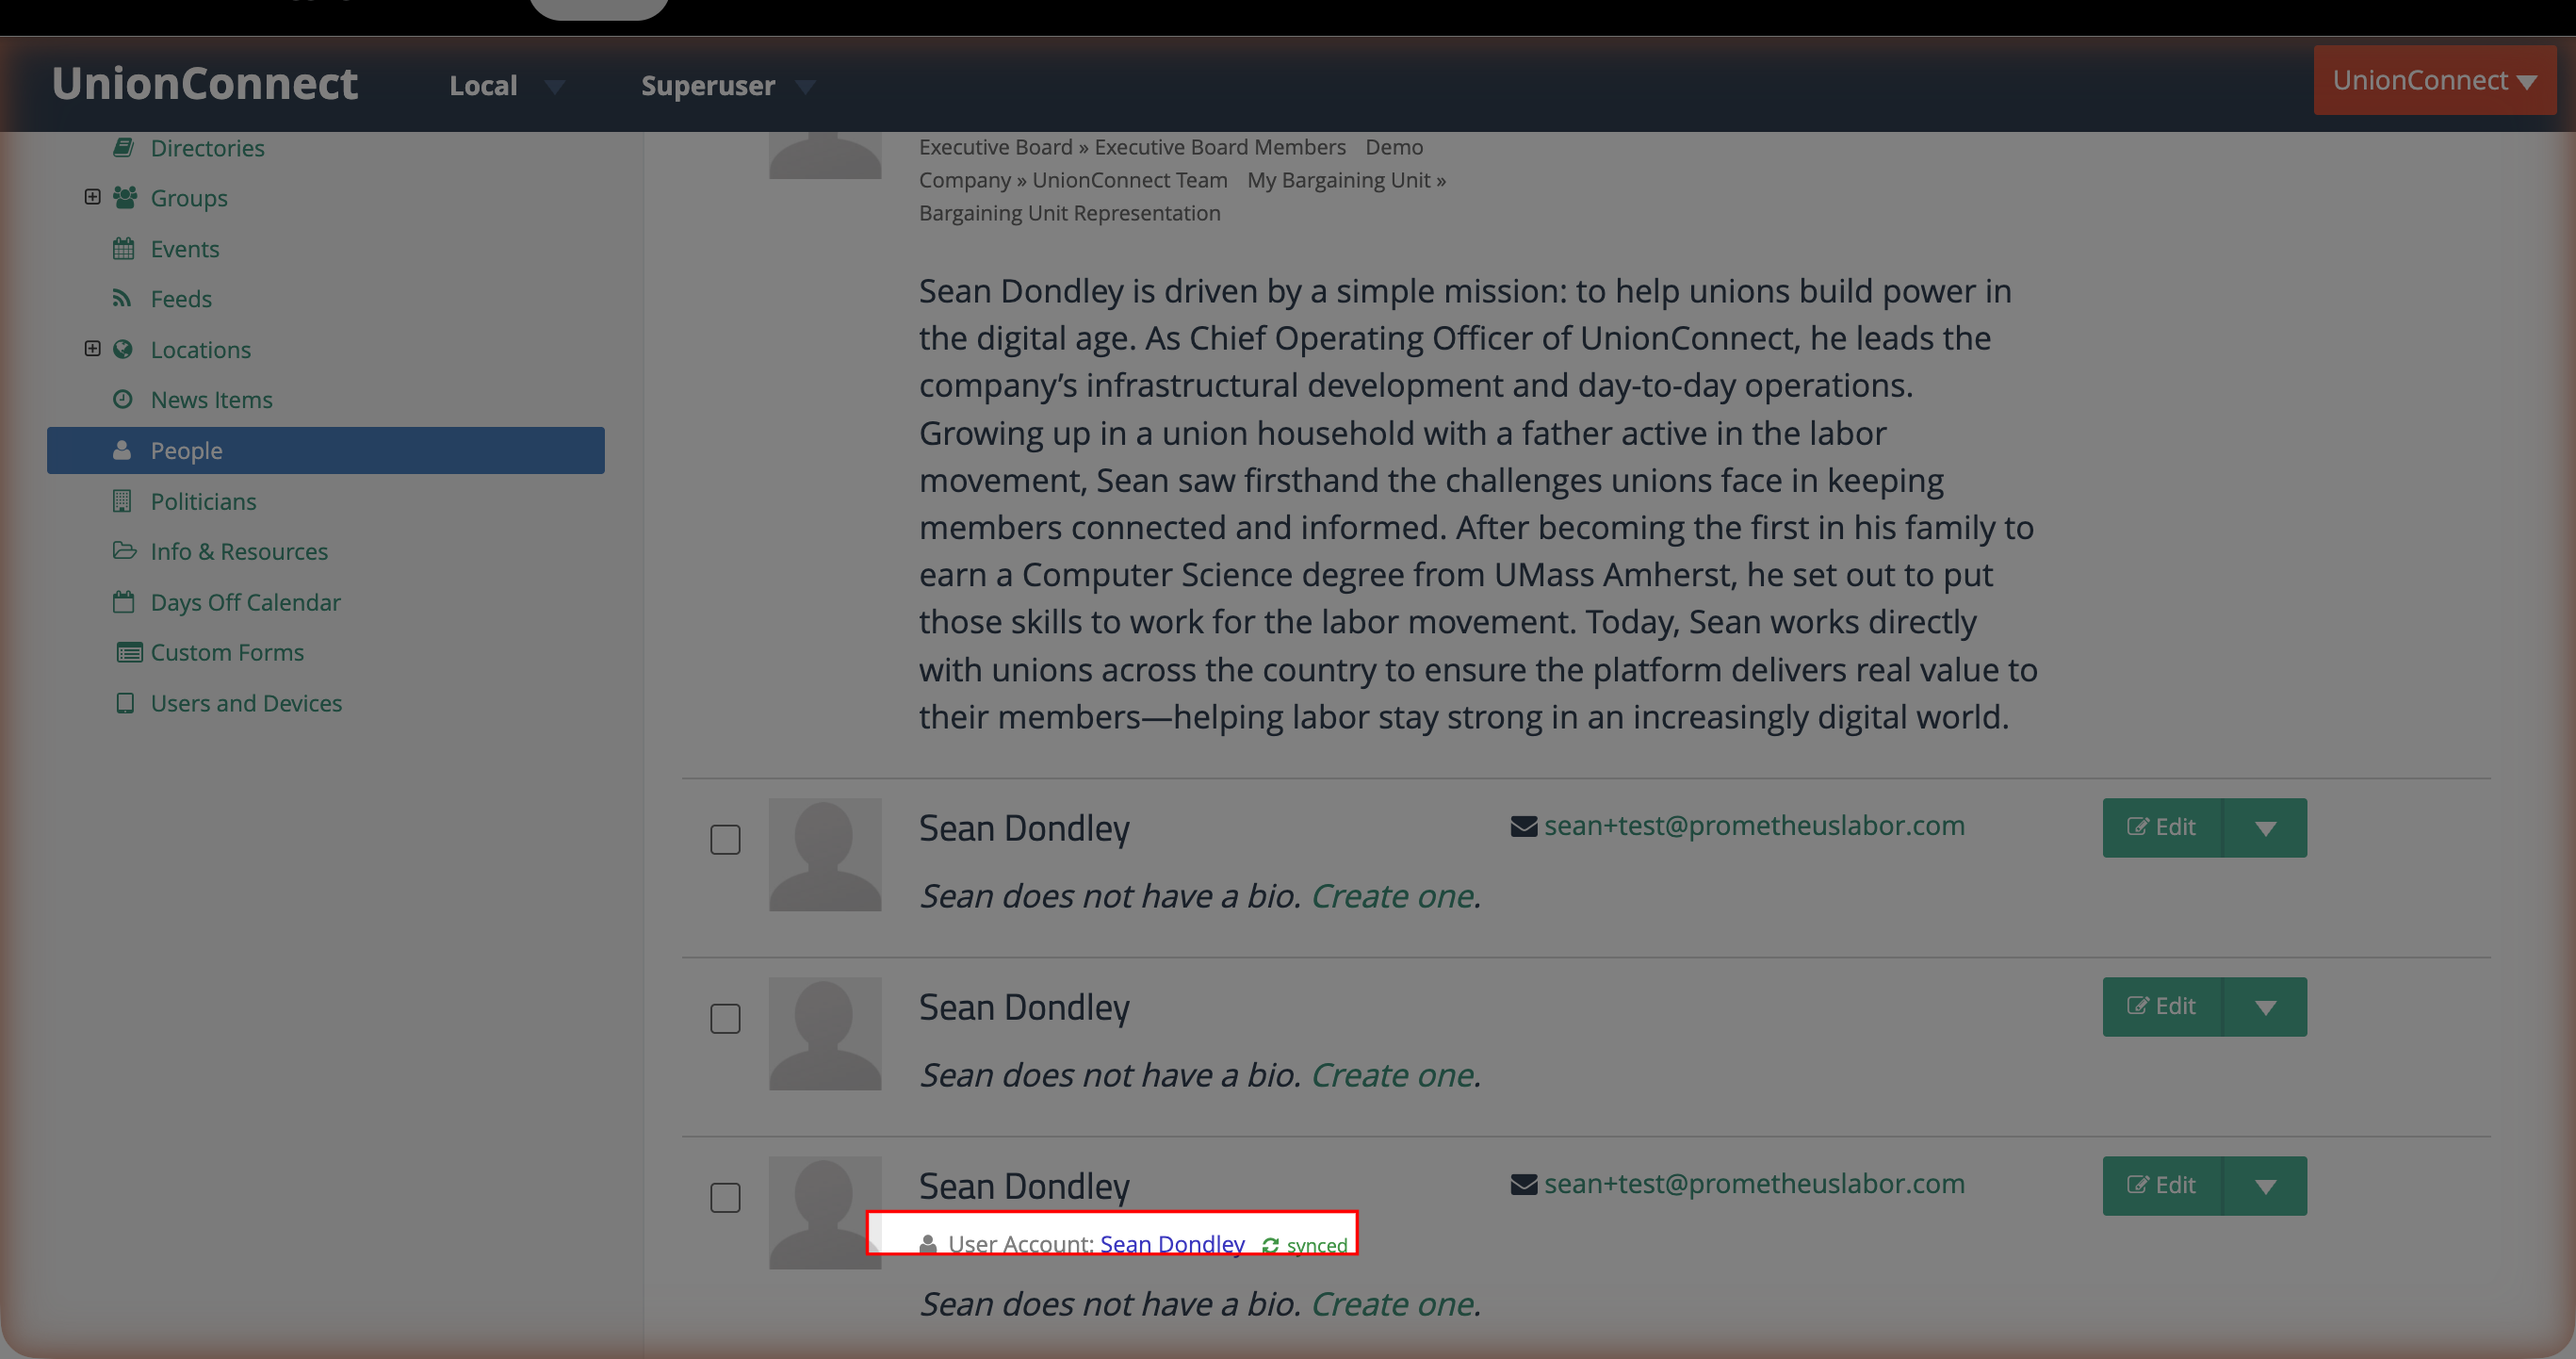Screen dimensions: 2576x1359
Task: Click the News Items clock icon
Action: [123, 399]
